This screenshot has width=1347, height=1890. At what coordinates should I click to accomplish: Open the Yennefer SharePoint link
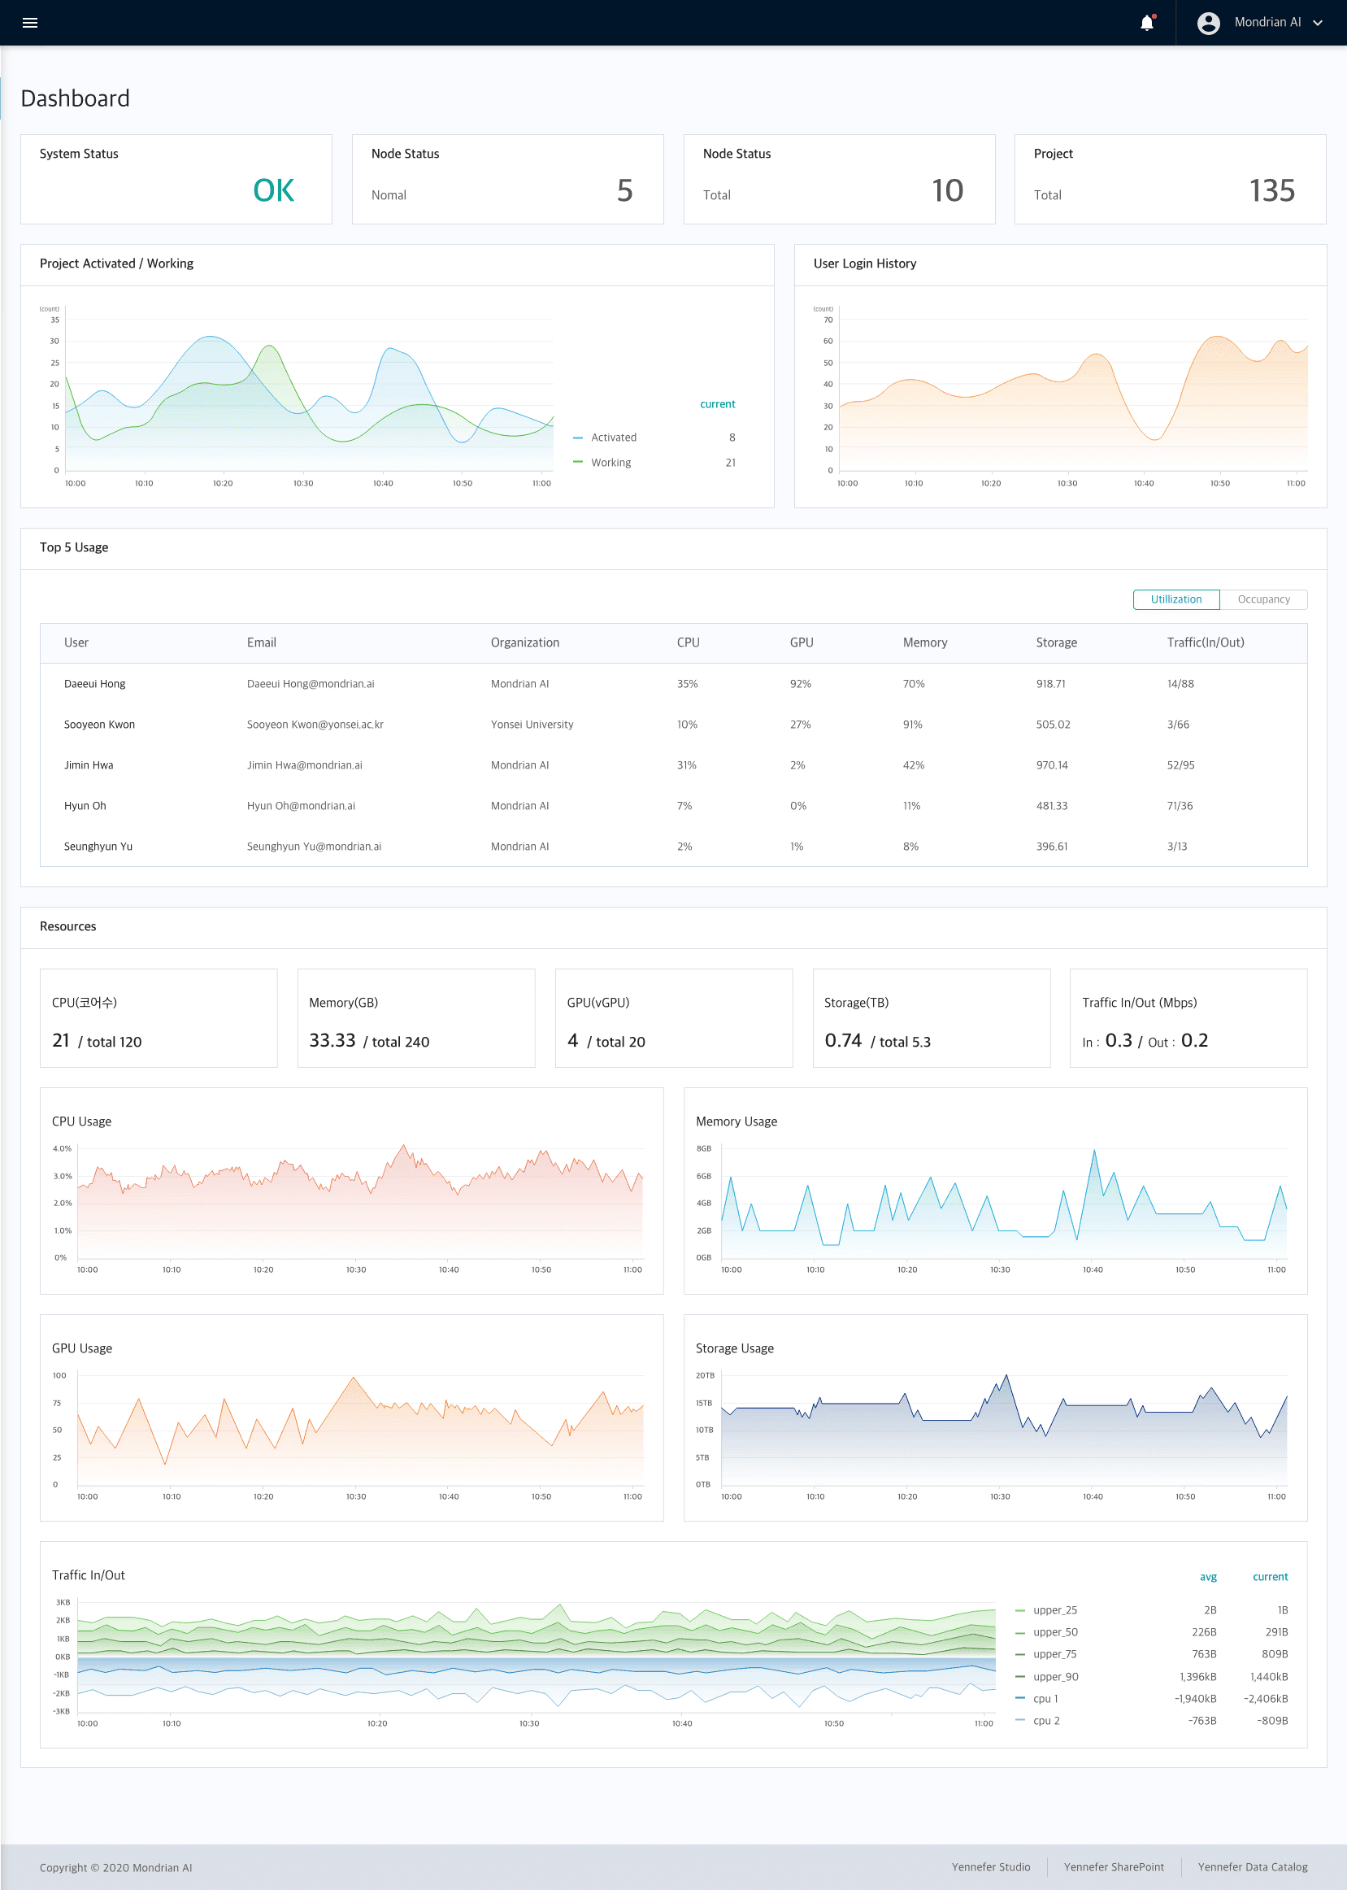click(x=1115, y=1866)
